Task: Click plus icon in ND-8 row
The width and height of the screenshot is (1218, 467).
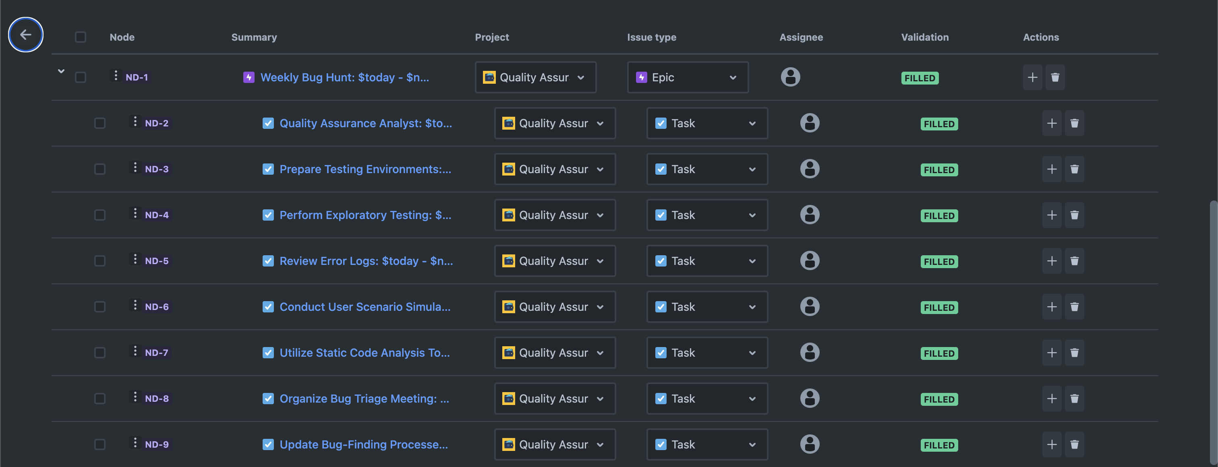Action: (x=1052, y=399)
